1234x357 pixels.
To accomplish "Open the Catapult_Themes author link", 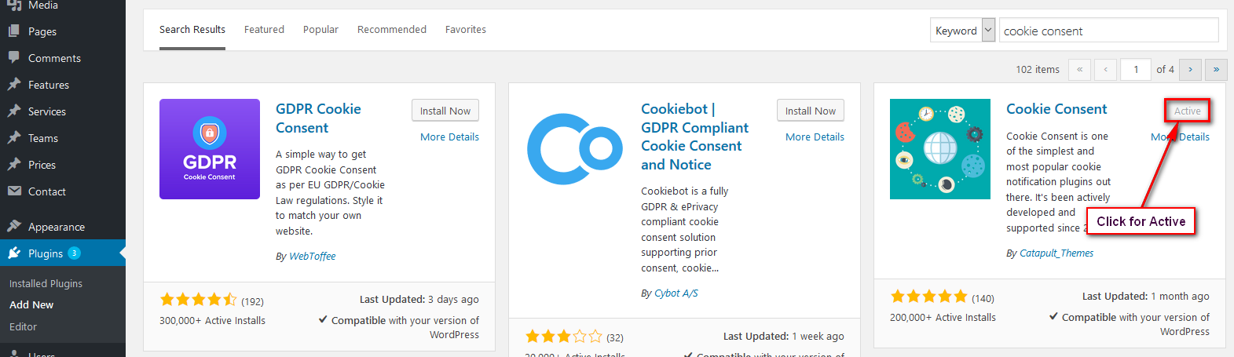I will tap(1056, 253).
